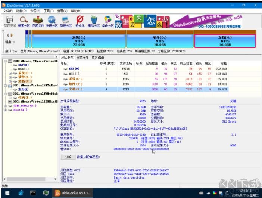Click the Save Changes (保存更改) toolbar icon

click(x=10, y=21)
